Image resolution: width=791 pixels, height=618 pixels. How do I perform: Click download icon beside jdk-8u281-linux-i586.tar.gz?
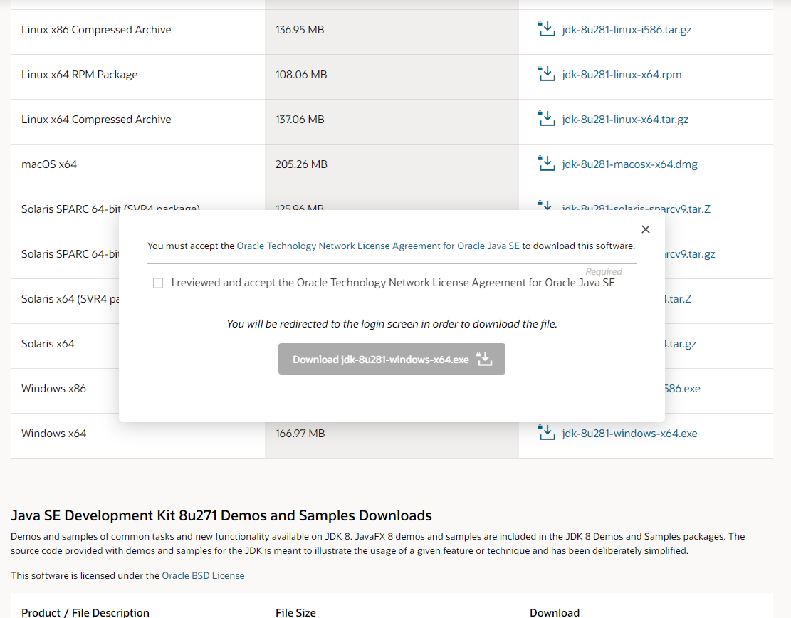coord(546,29)
